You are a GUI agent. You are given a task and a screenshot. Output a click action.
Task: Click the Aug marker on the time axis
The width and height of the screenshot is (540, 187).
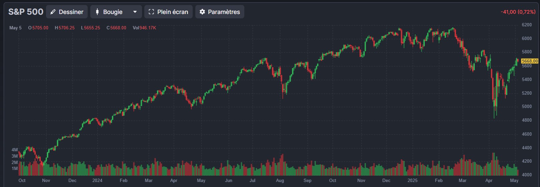(x=280, y=180)
